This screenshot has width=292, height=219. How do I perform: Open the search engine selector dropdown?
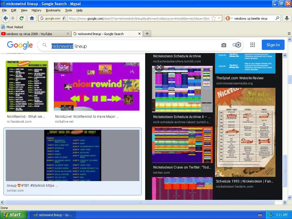(229, 18)
